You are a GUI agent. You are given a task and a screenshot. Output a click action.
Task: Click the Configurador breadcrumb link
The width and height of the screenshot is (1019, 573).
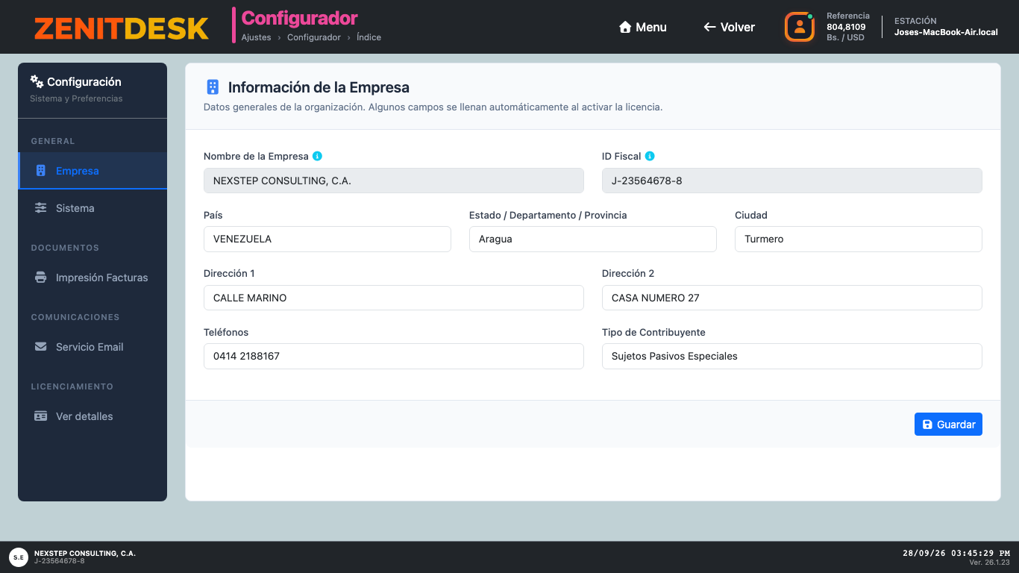314,37
